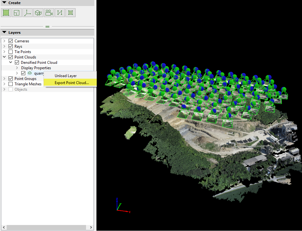This screenshot has width=302, height=231.
Task: Uncheck the Cameras layer visibility
Action: tap(11, 41)
